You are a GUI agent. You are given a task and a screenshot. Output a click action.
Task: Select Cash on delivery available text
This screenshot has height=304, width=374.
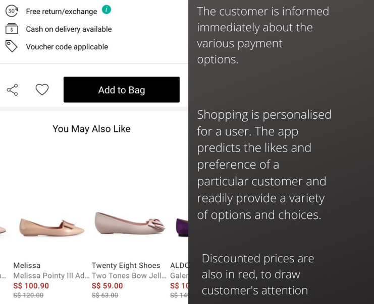pos(69,29)
